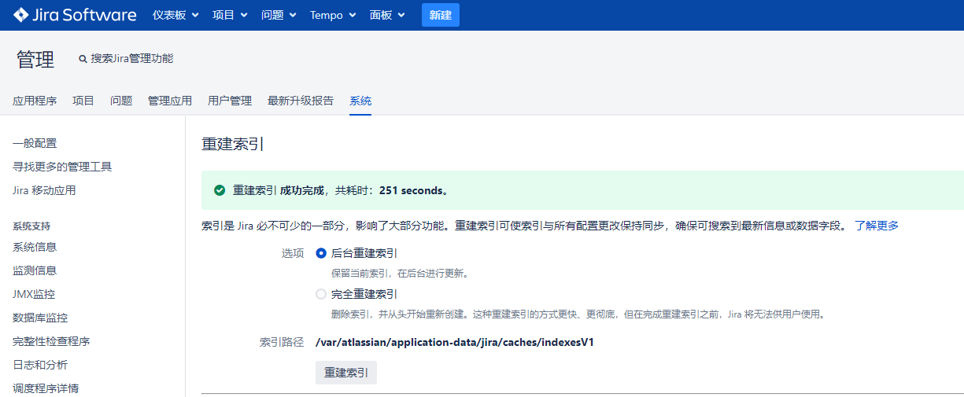Open 一般配置 in the sidebar
Viewport: 964px width, 397px height.
(x=35, y=143)
